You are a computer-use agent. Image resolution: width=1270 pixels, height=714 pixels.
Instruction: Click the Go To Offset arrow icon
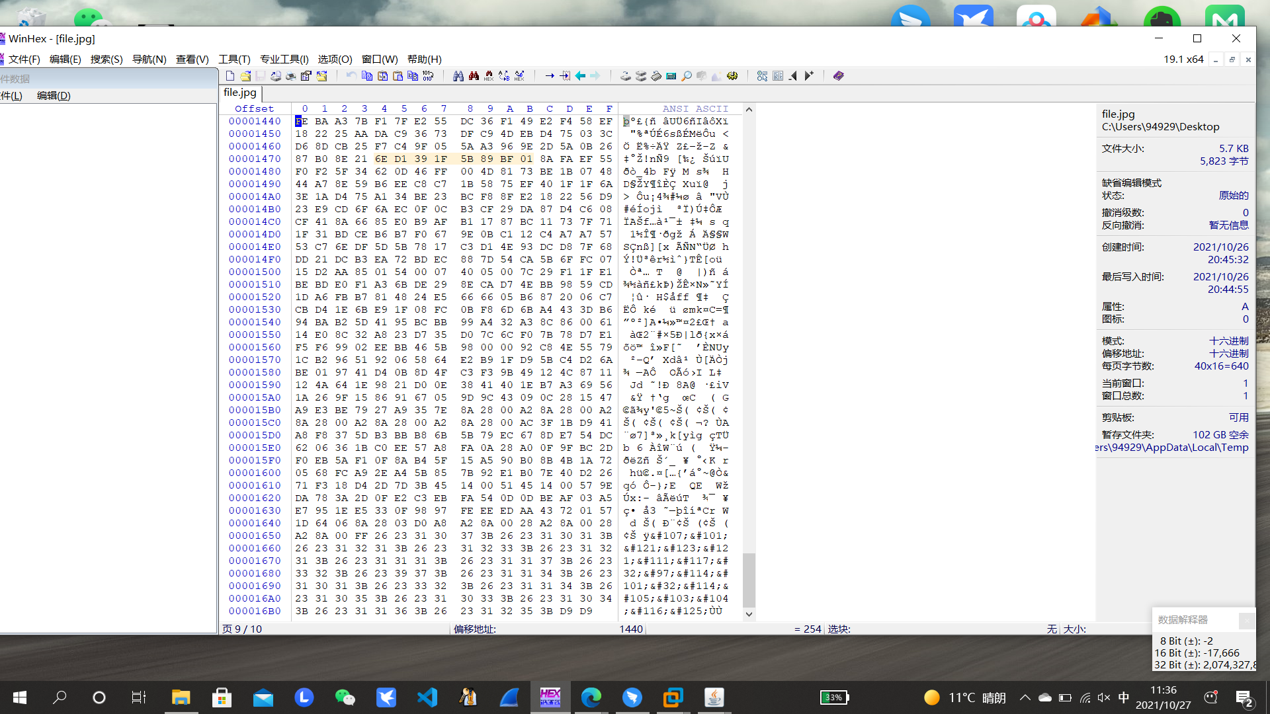coord(550,76)
